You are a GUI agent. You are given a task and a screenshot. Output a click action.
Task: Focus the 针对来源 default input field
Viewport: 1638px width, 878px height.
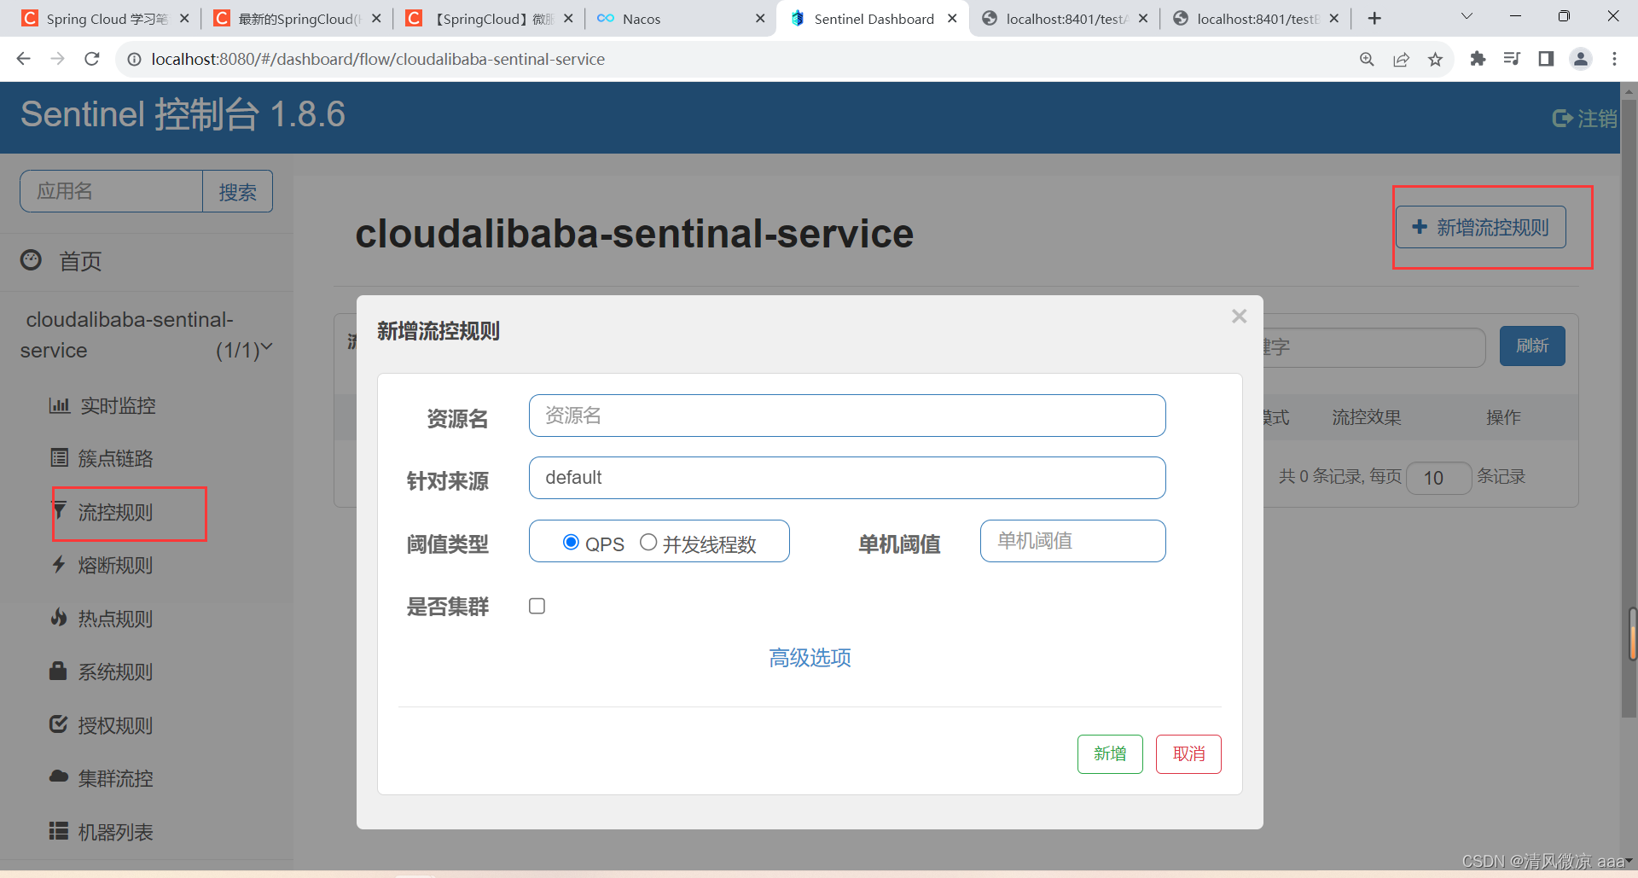pyautogui.click(x=847, y=478)
